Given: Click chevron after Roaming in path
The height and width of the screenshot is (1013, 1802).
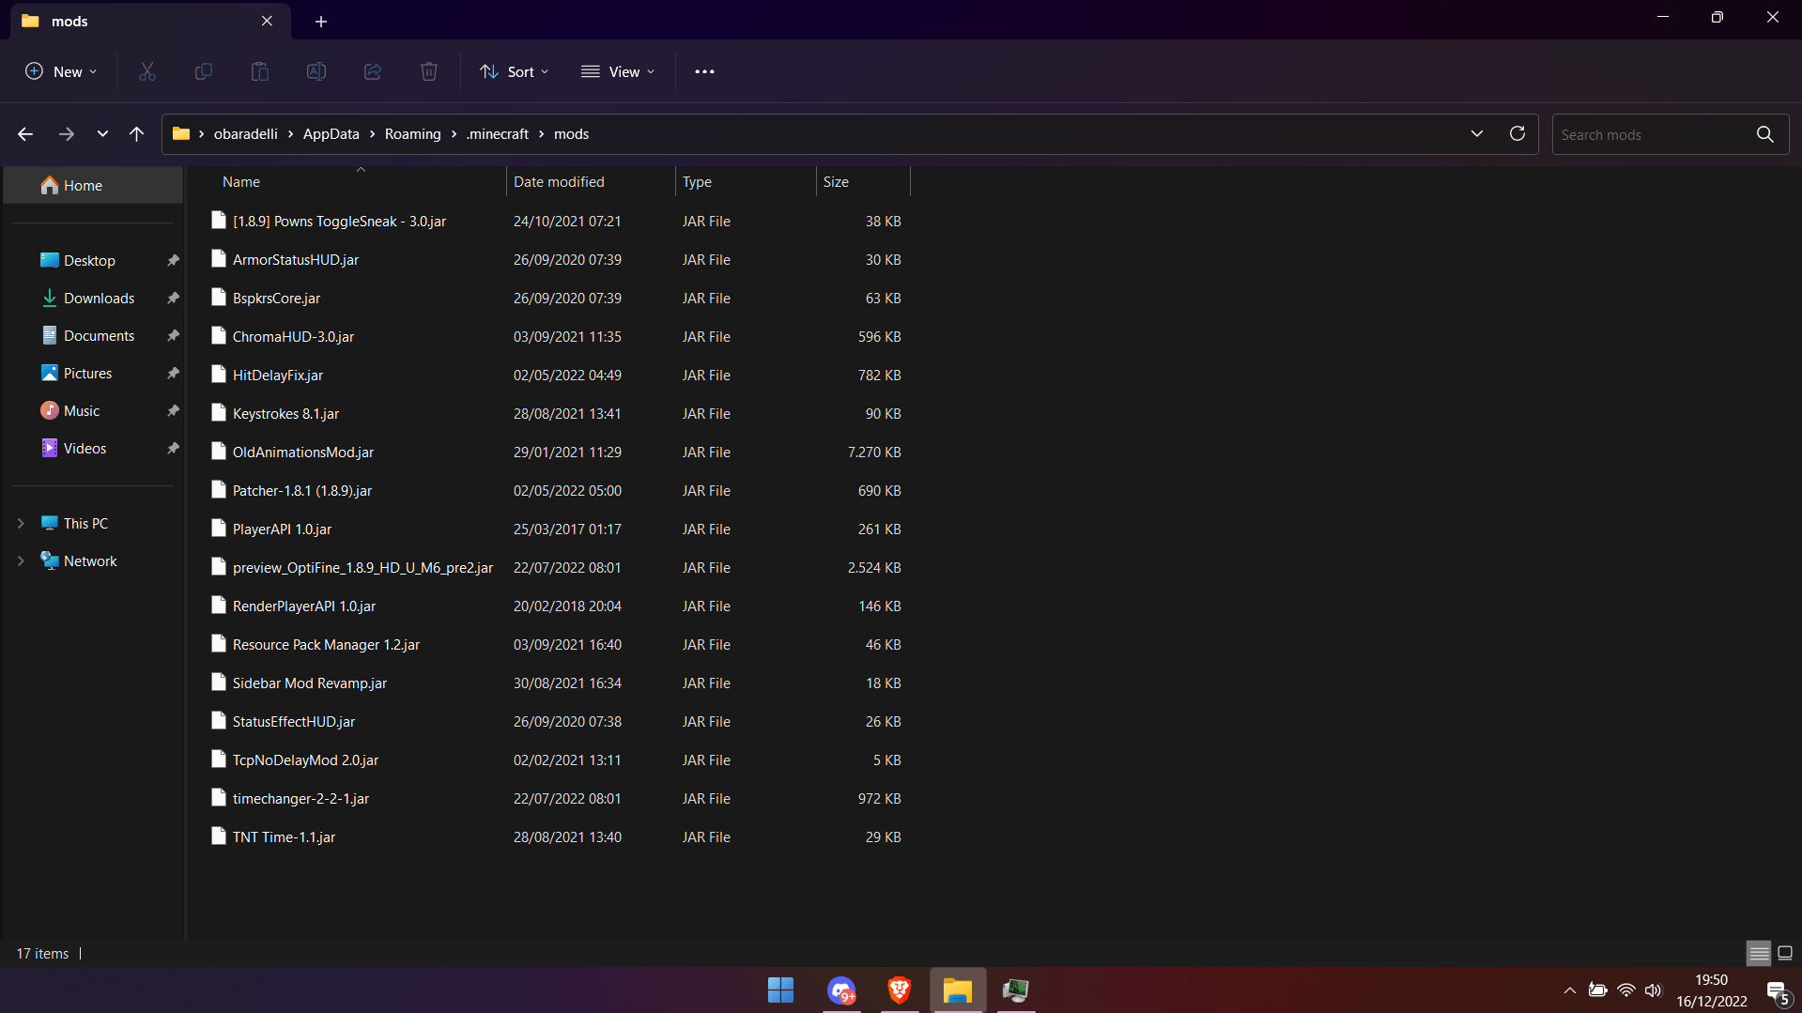Looking at the screenshot, I should click(x=454, y=134).
